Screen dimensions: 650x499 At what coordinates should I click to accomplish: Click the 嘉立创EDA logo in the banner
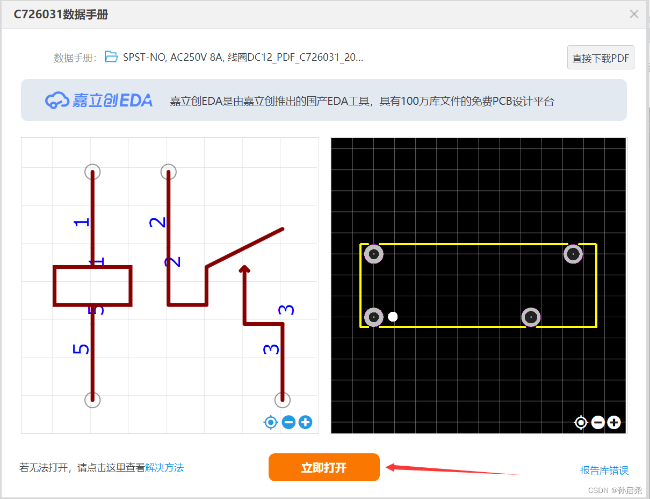click(x=99, y=100)
